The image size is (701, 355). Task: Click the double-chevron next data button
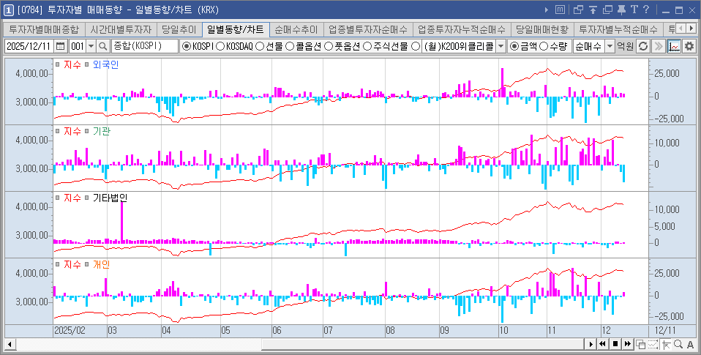tap(659, 46)
